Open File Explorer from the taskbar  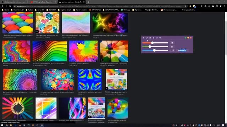11,125
